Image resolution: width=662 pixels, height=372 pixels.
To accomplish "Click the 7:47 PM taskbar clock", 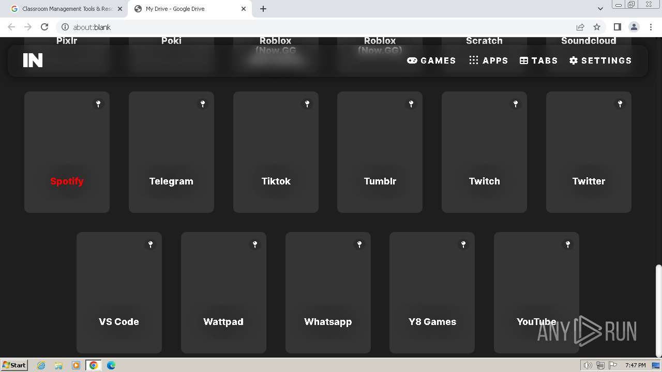I will click(635, 365).
